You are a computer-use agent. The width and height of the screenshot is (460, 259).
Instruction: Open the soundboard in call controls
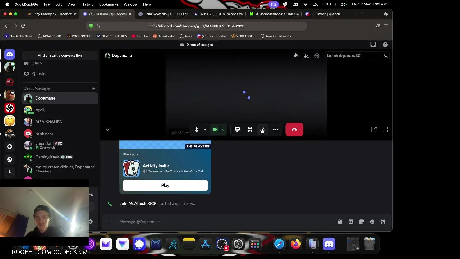pyautogui.click(x=263, y=129)
